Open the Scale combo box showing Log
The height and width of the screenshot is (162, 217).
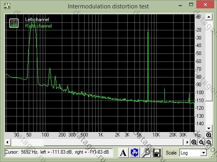(193, 153)
